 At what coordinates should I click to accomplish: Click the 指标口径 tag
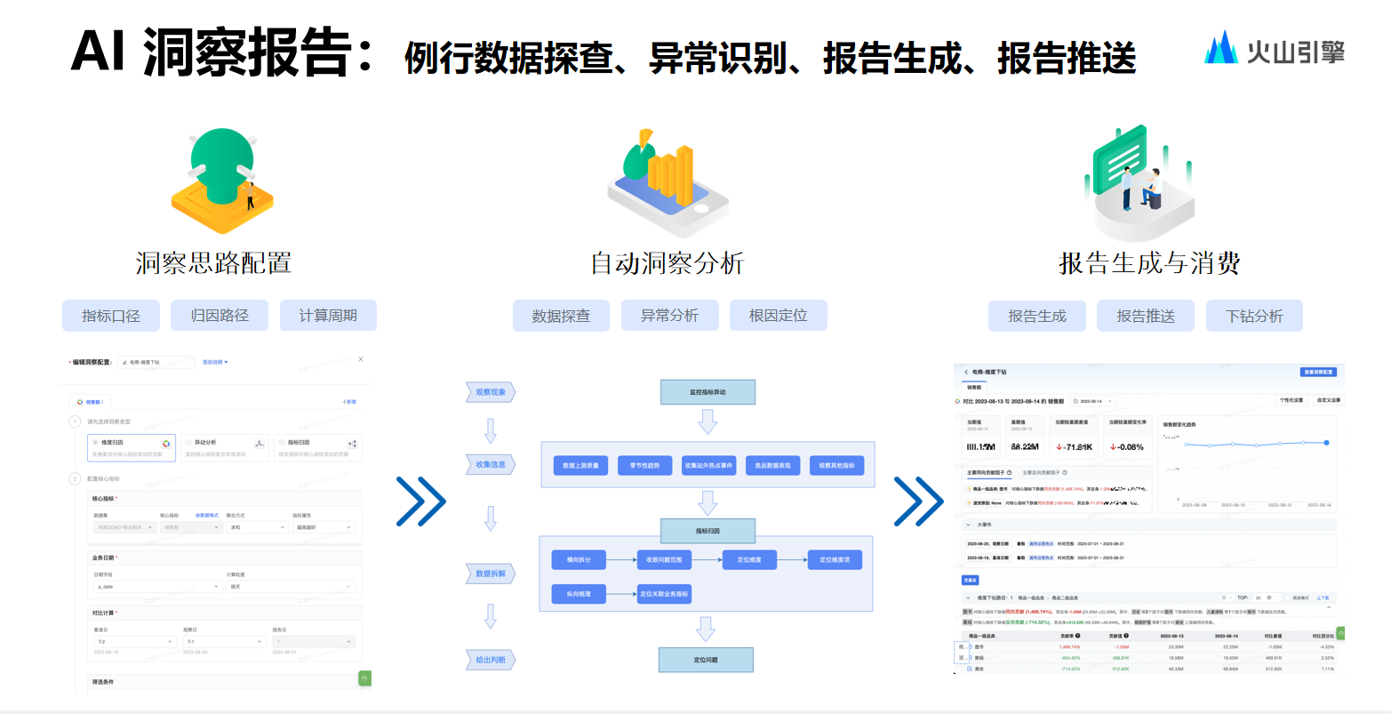click(x=111, y=316)
